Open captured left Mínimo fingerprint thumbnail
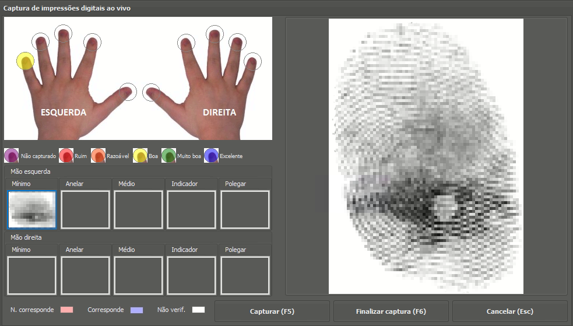Image resolution: width=573 pixels, height=326 pixels. point(32,209)
